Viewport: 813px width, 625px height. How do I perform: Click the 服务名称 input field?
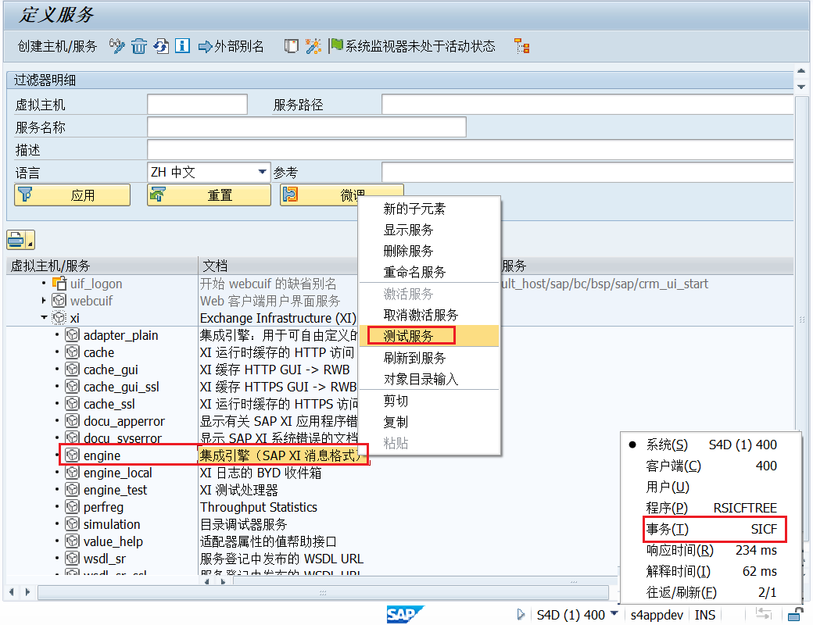pyautogui.click(x=306, y=127)
